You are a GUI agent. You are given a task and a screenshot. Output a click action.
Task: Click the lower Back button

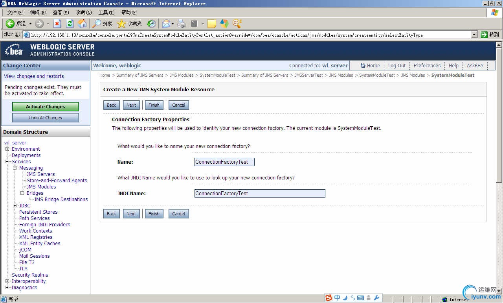coord(112,214)
